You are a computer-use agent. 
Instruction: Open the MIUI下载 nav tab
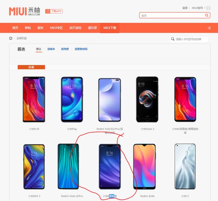[110, 28]
